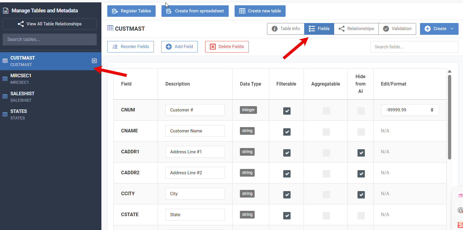The width and height of the screenshot is (463, 230).
Task: Click the integer data type badge
Action: (x=248, y=110)
